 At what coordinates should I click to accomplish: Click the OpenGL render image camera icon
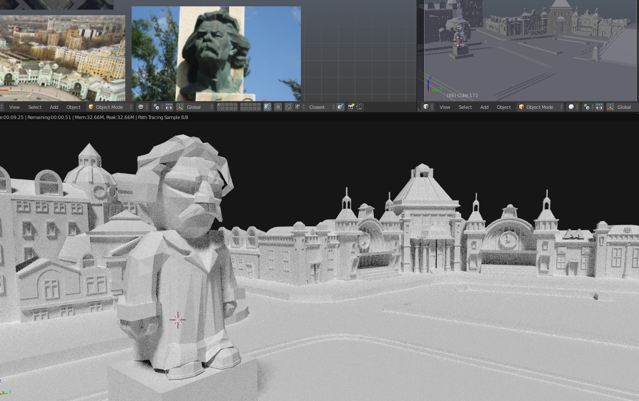[x=351, y=107]
